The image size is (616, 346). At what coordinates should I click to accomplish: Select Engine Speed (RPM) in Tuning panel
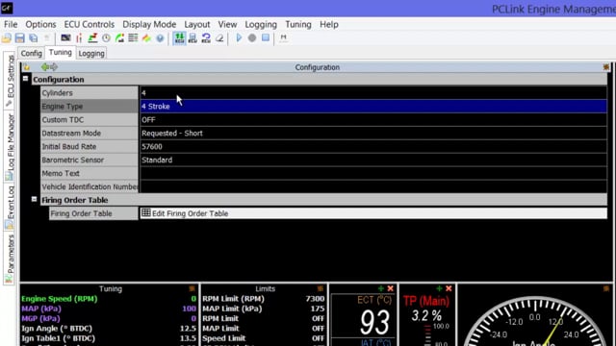[x=109, y=299]
